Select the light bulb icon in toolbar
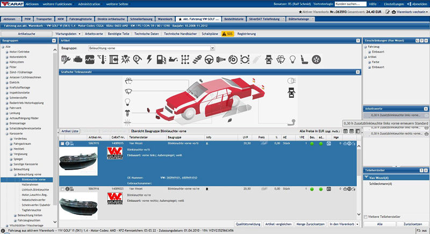The height and width of the screenshot is (234, 430). (x=292, y=60)
